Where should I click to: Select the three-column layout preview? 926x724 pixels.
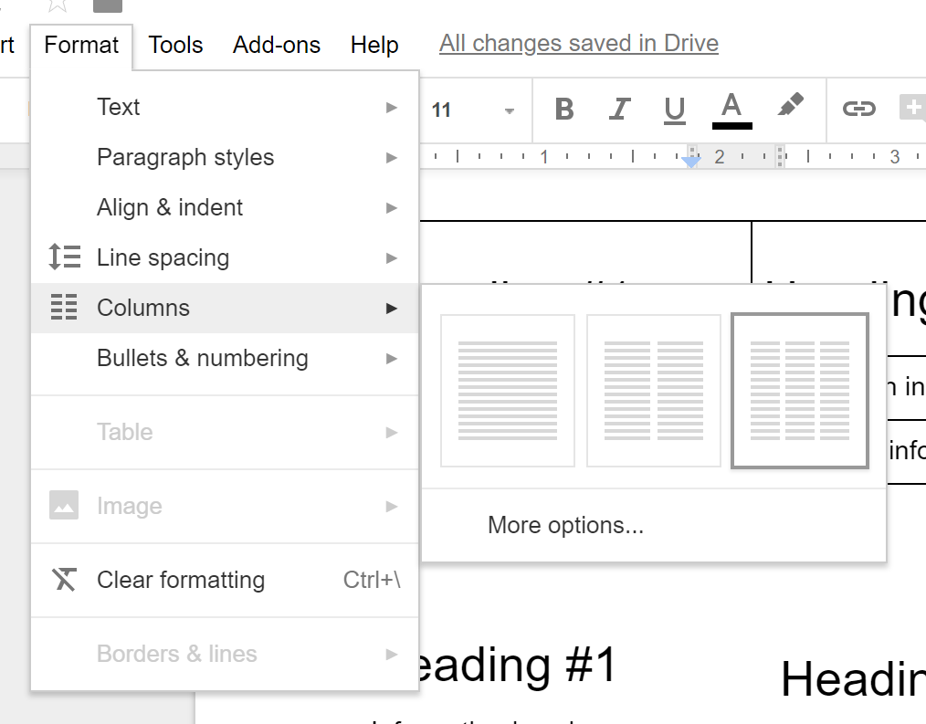pyautogui.click(x=799, y=390)
